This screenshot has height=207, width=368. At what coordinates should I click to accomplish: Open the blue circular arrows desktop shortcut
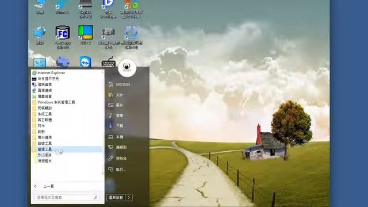(132, 37)
